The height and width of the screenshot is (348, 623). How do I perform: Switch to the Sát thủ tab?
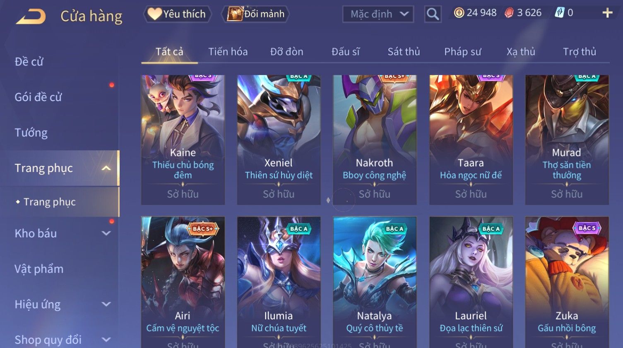tap(404, 52)
